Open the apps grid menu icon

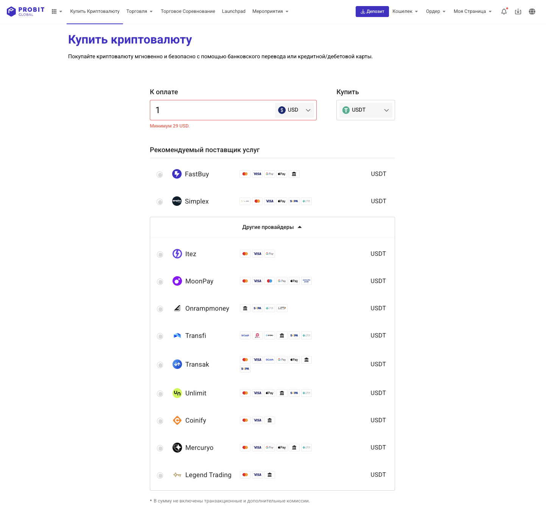[x=54, y=11]
